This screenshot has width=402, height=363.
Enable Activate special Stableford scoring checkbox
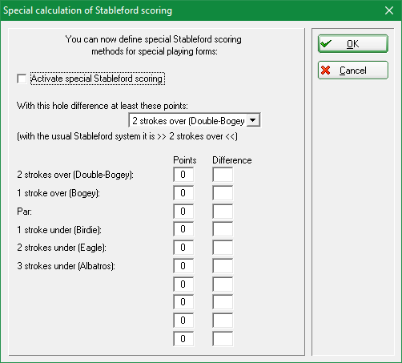[22, 79]
